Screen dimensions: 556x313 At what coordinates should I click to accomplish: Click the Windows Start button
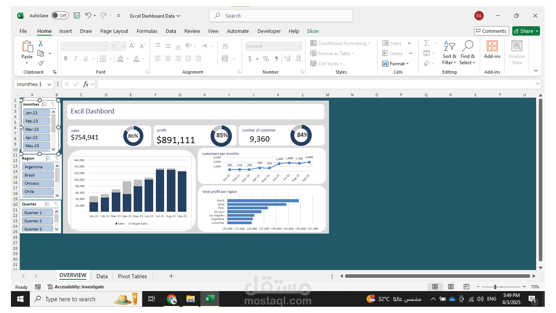click(20, 299)
